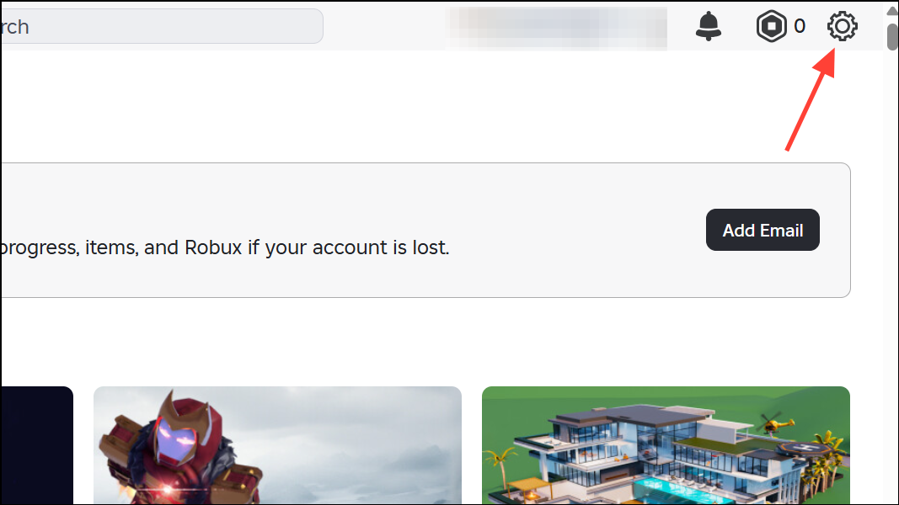Open the modern mansion game thumbnail

[666, 445]
